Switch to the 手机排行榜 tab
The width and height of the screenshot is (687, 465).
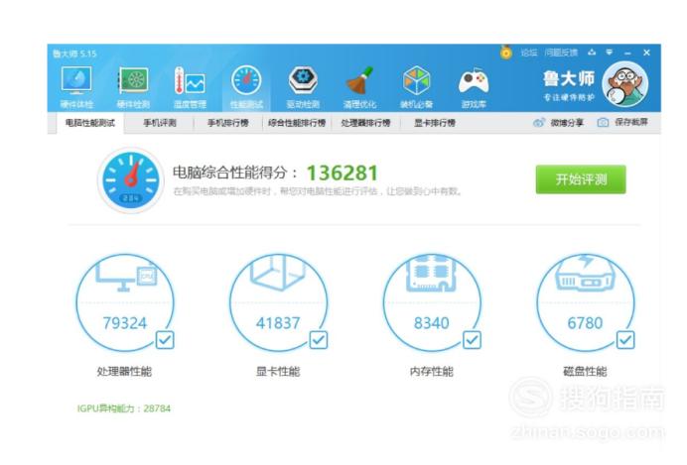pyautogui.click(x=227, y=123)
